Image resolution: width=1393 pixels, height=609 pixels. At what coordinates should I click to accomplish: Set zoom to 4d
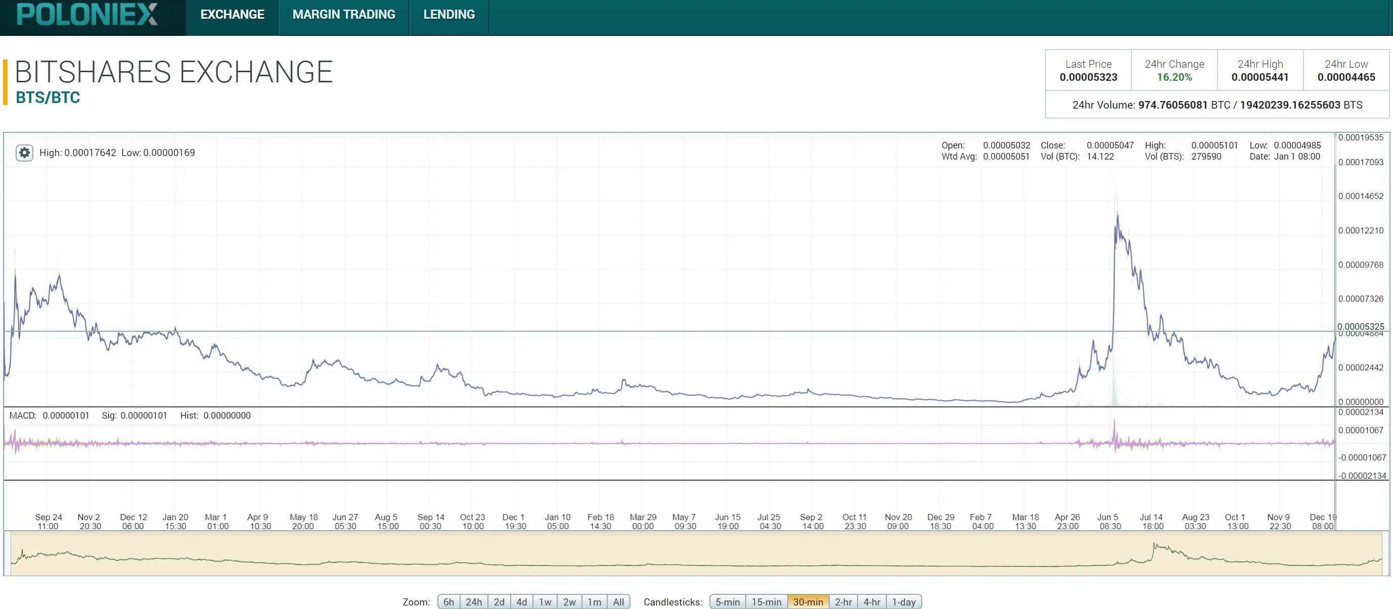522,601
